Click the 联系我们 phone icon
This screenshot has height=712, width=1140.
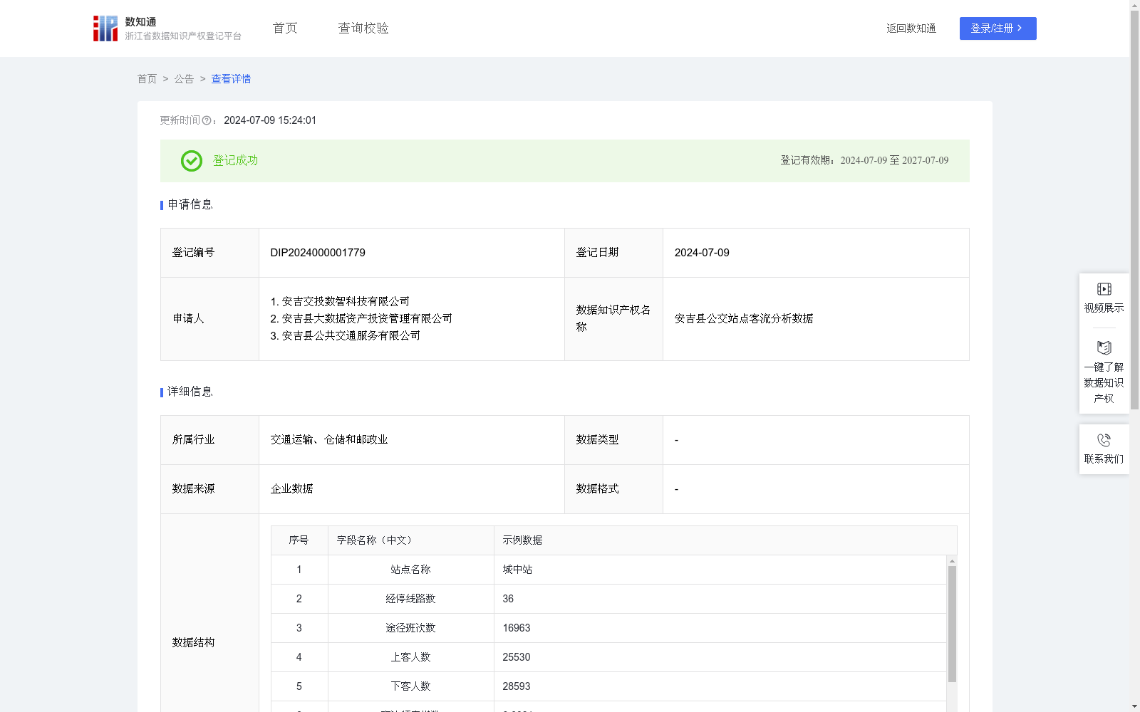[1104, 440]
